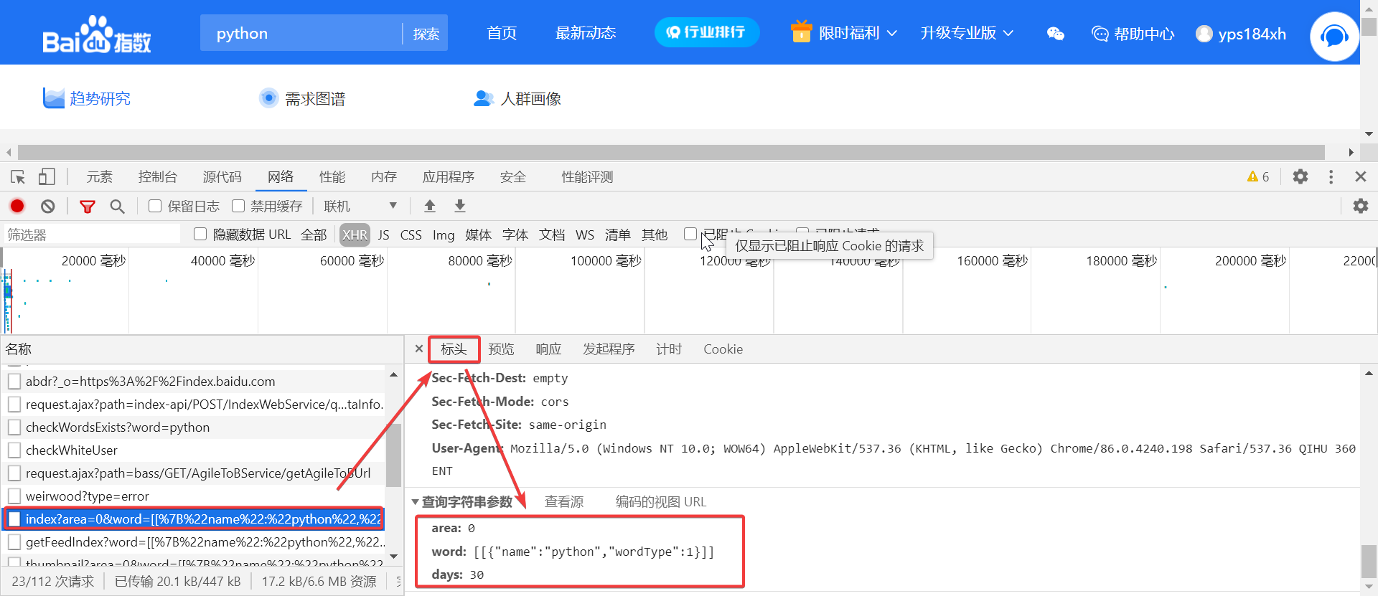Select the XHR request type filter
The image size is (1378, 596).
coord(355,235)
